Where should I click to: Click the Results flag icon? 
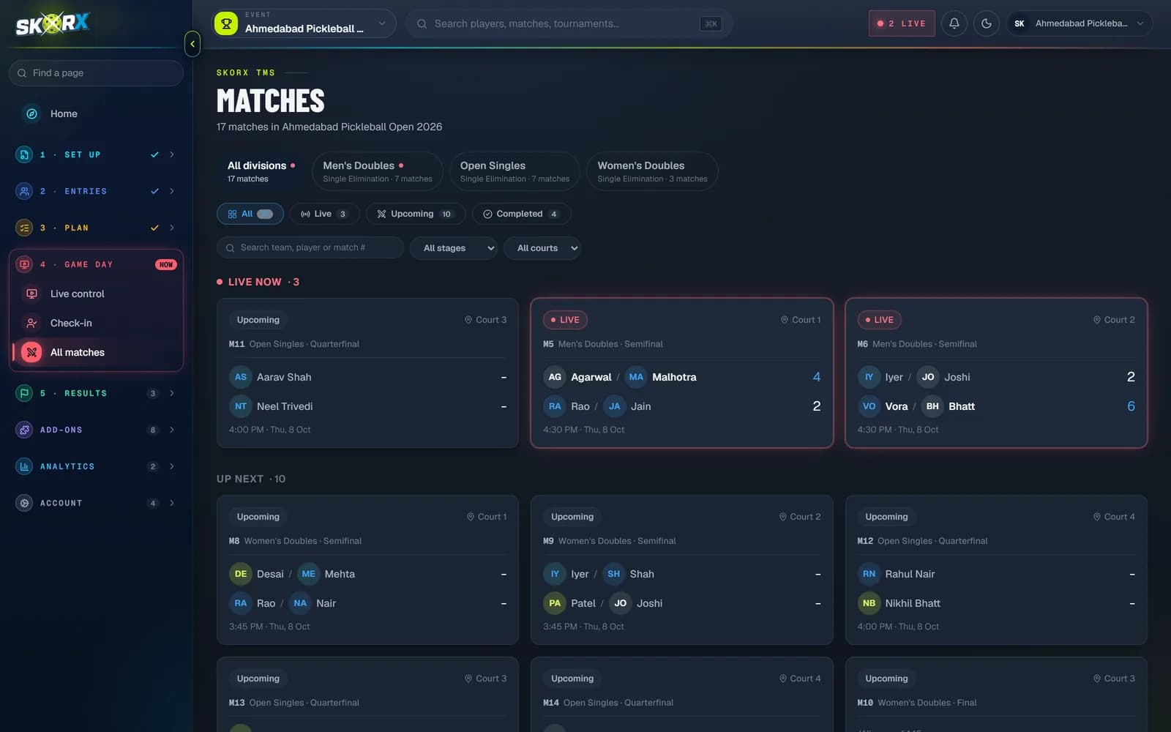pos(24,393)
